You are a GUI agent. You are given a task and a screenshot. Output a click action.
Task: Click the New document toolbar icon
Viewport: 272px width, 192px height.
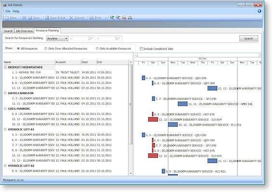pyautogui.click(x=7, y=18)
